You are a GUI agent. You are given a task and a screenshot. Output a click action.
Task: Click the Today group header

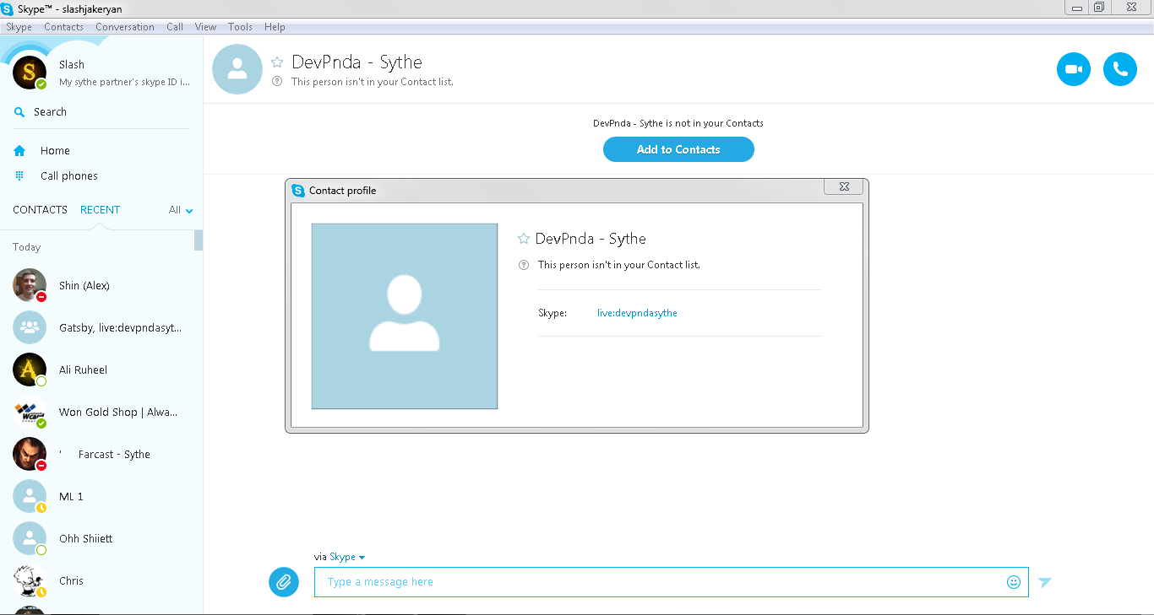(26, 247)
